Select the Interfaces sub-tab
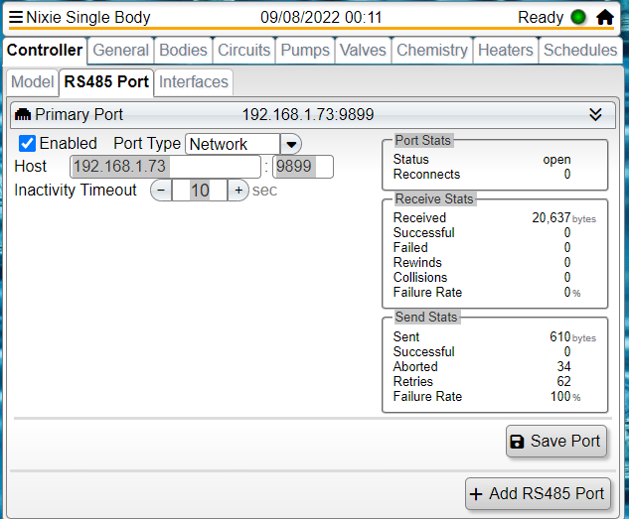This screenshot has height=519, width=629. click(194, 82)
